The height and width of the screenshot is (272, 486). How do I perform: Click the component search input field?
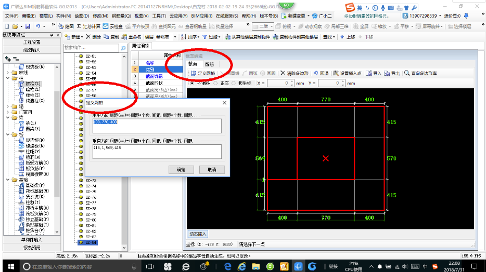[91, 48]
